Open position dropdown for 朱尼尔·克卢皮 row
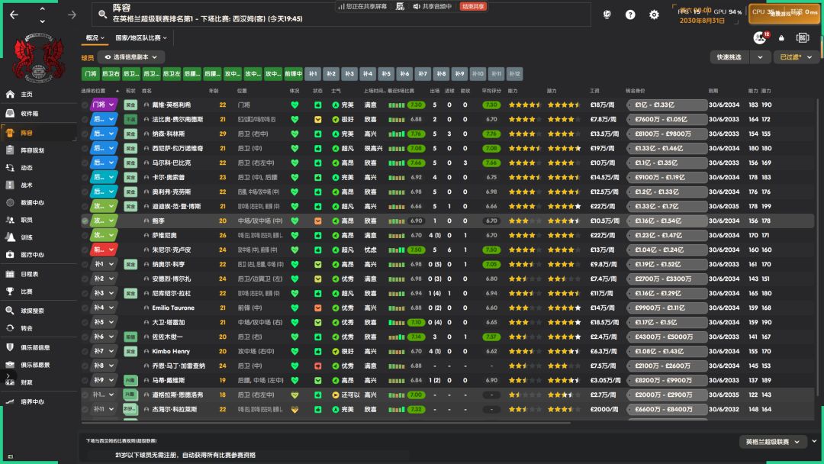824x464 pixels. click(104, 250)
